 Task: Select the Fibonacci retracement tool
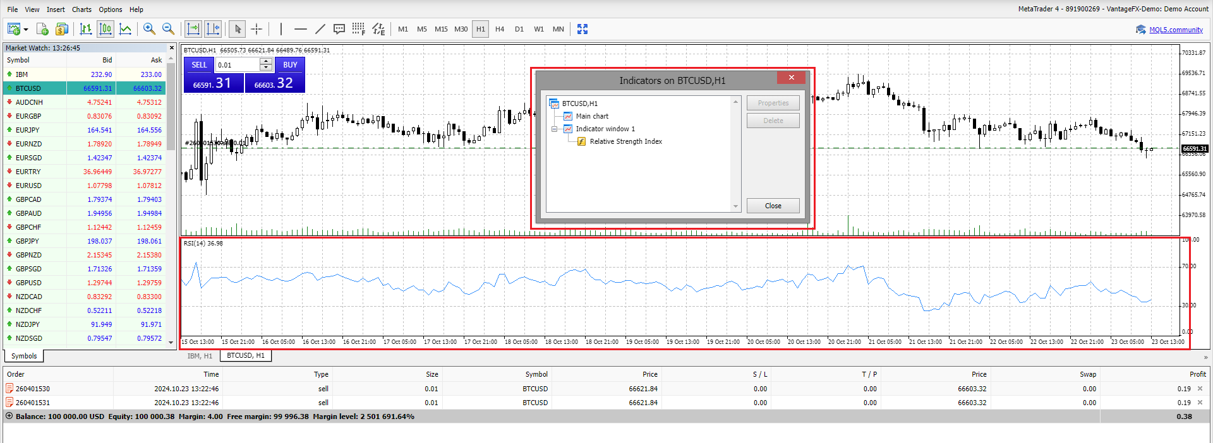coord(358,29)
